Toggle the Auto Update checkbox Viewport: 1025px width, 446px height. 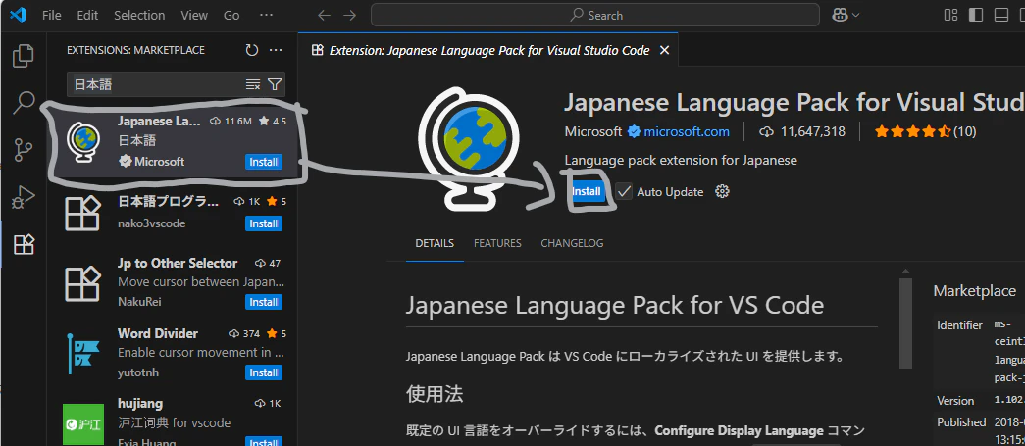click(624, 191)
